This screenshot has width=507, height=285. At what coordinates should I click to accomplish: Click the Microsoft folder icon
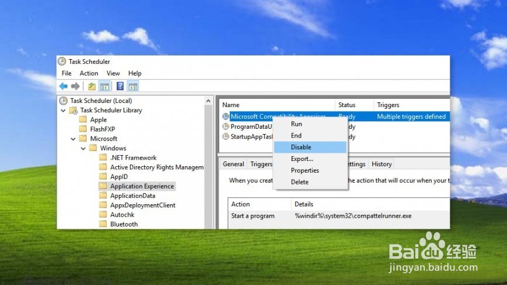click(x=83, y=138)
